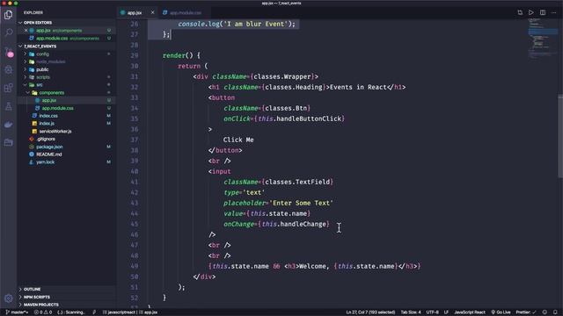
Task: Close app.jsx in Open Editors list
Action: click(26, 31)
